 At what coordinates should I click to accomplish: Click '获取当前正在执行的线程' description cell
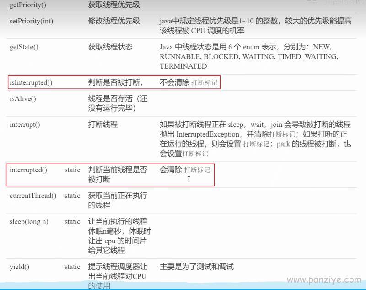click(118, 200)
